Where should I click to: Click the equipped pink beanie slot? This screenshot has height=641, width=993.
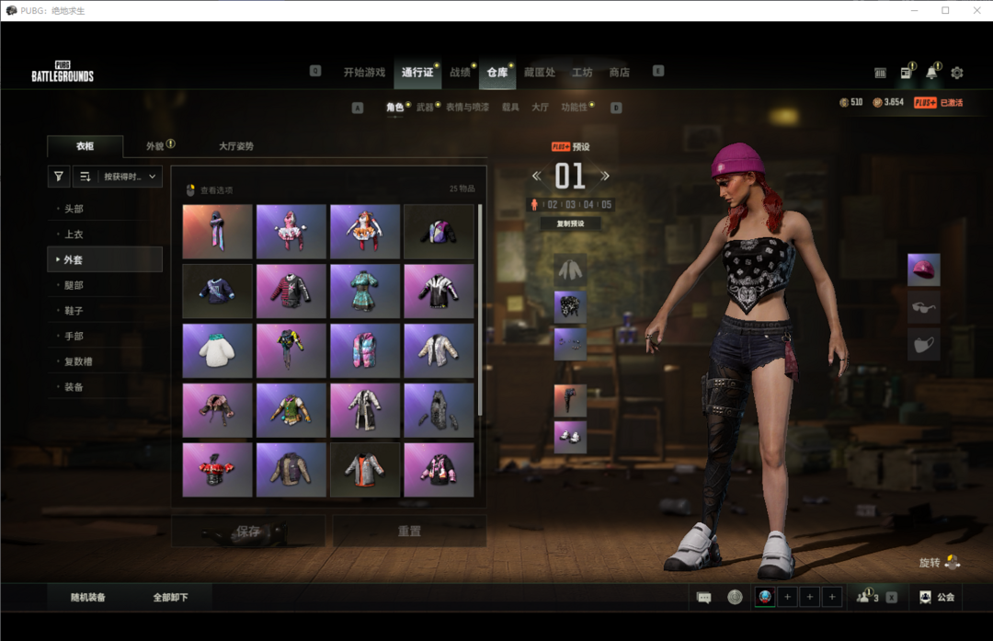(924, 270)
